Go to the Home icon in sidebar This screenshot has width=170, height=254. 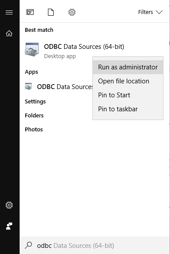[x=9, y=33]
